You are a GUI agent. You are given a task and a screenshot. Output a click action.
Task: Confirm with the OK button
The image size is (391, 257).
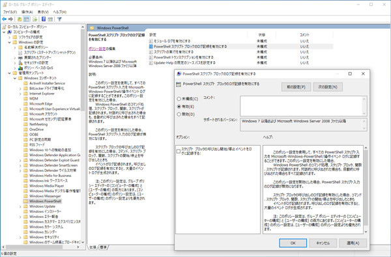[x=293, y=243]
